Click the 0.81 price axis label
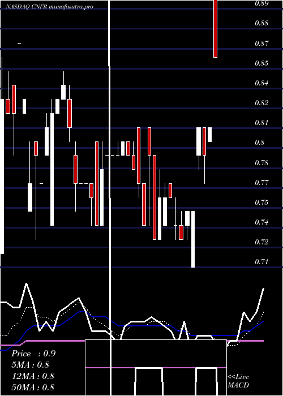This screenshot has height=396, width=283. (x=261, y=123)
